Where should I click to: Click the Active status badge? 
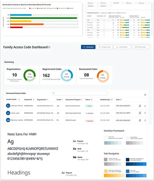[x=89, y=106]
